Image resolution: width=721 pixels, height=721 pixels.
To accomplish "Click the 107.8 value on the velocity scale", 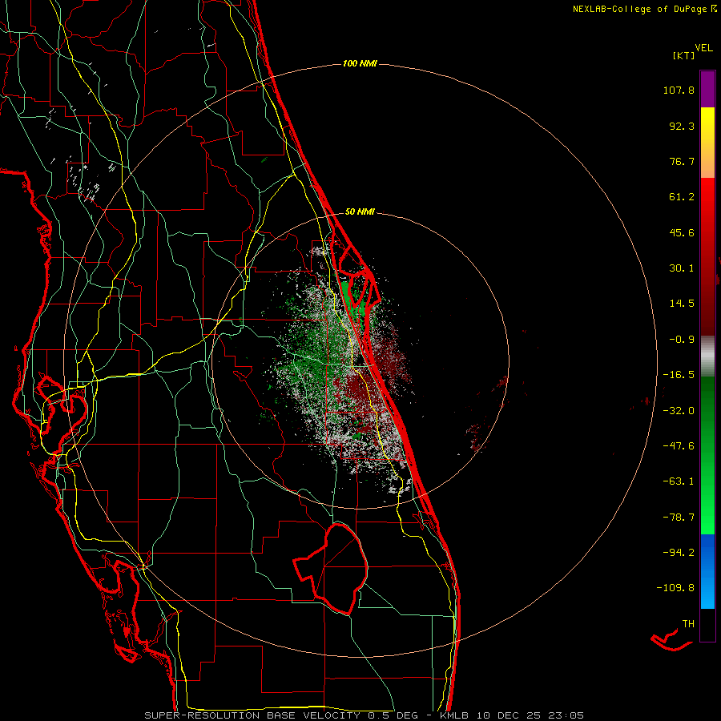I will [x=679, y=90].
